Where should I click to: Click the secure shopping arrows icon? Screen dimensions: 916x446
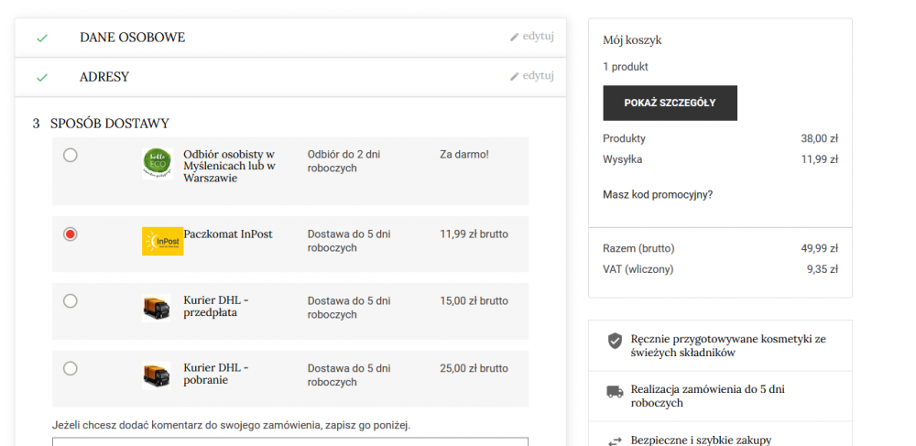coord(616,440)
